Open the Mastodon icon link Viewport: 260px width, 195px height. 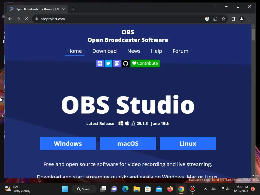[117, 63]
